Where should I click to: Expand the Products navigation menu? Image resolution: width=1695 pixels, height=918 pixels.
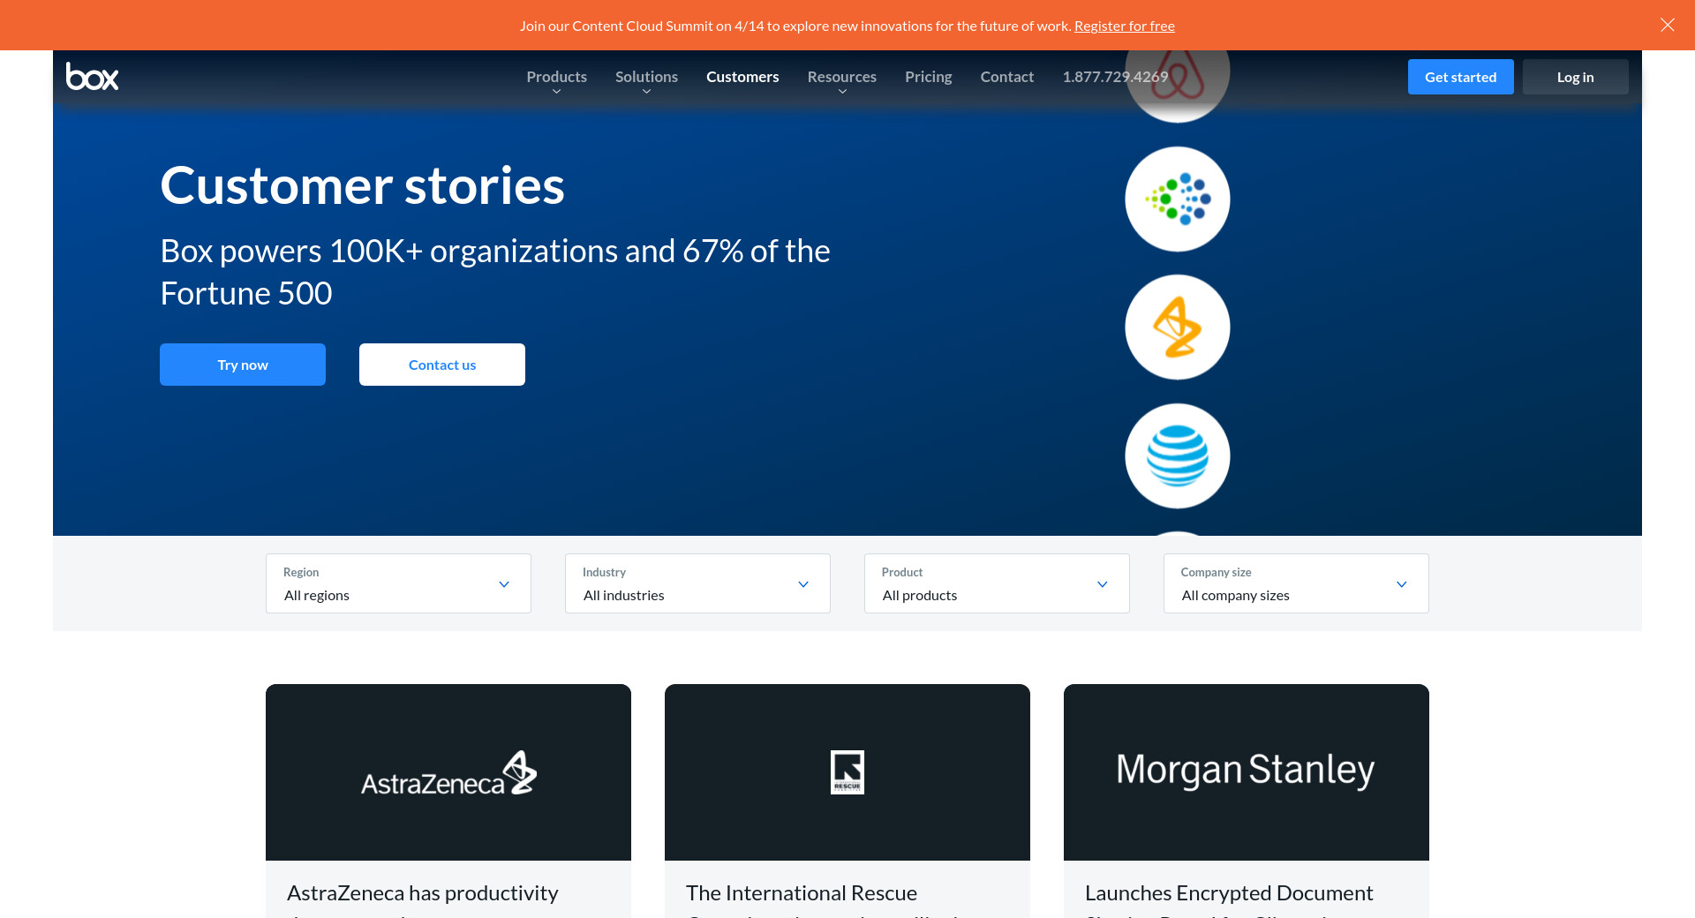556,77
